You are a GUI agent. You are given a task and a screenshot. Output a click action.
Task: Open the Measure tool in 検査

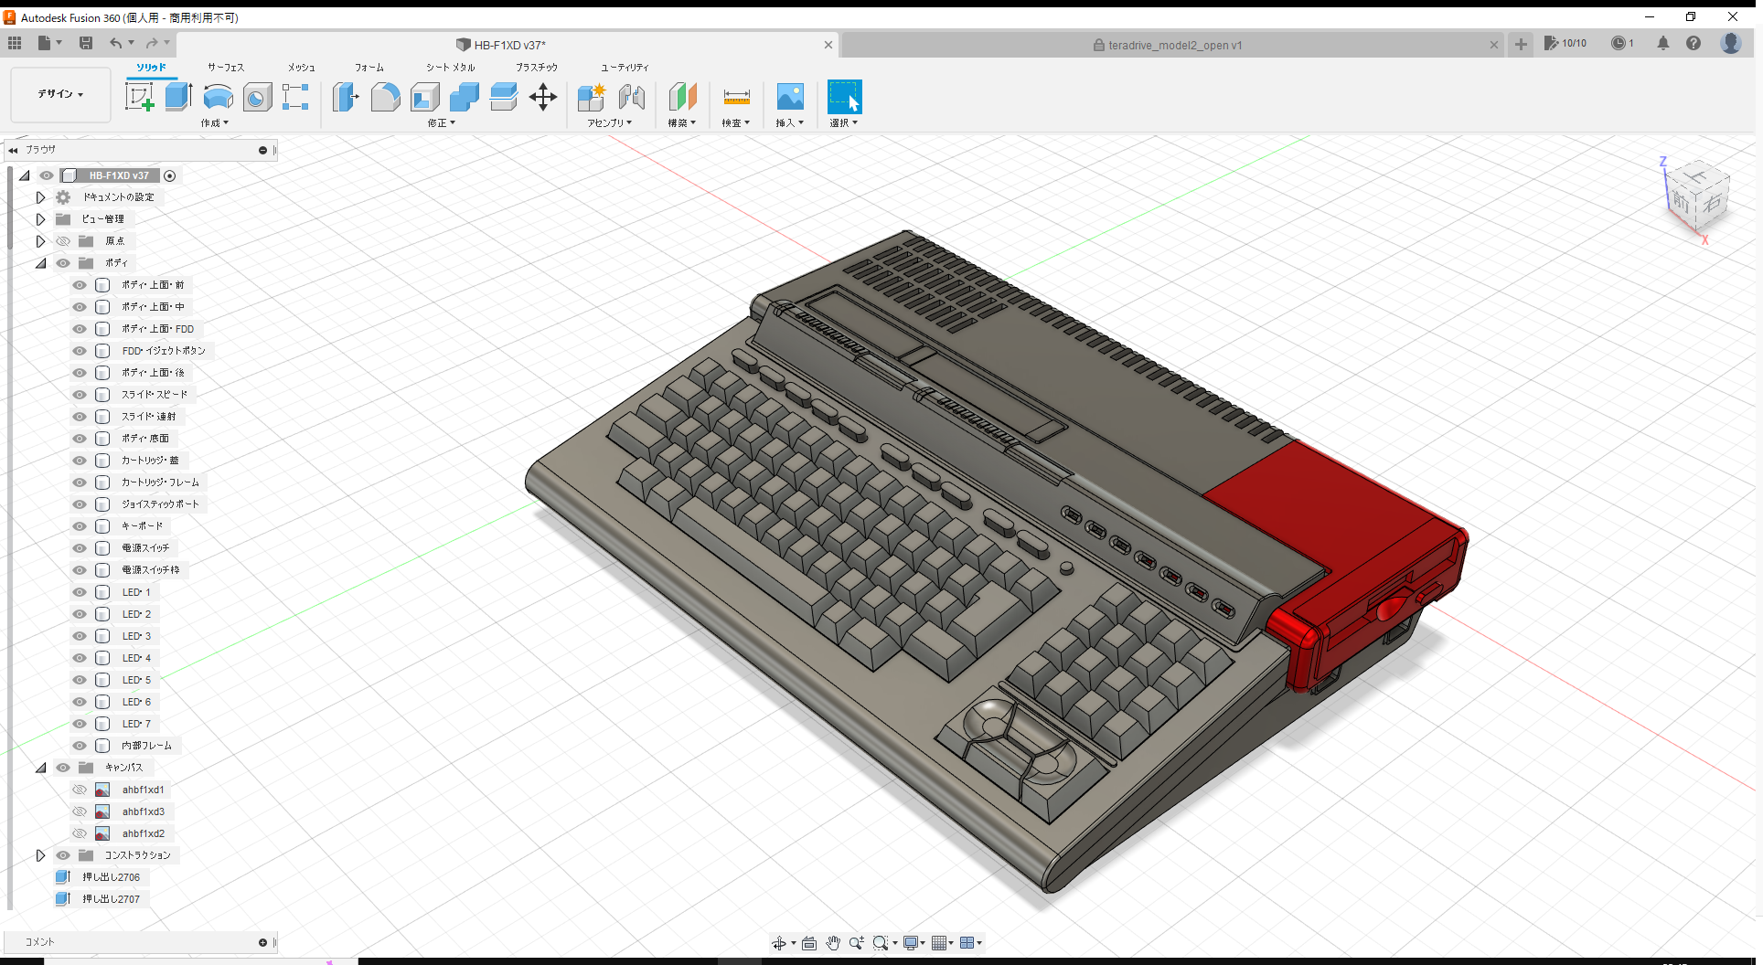pyautogui.click(x=736, y=96)
